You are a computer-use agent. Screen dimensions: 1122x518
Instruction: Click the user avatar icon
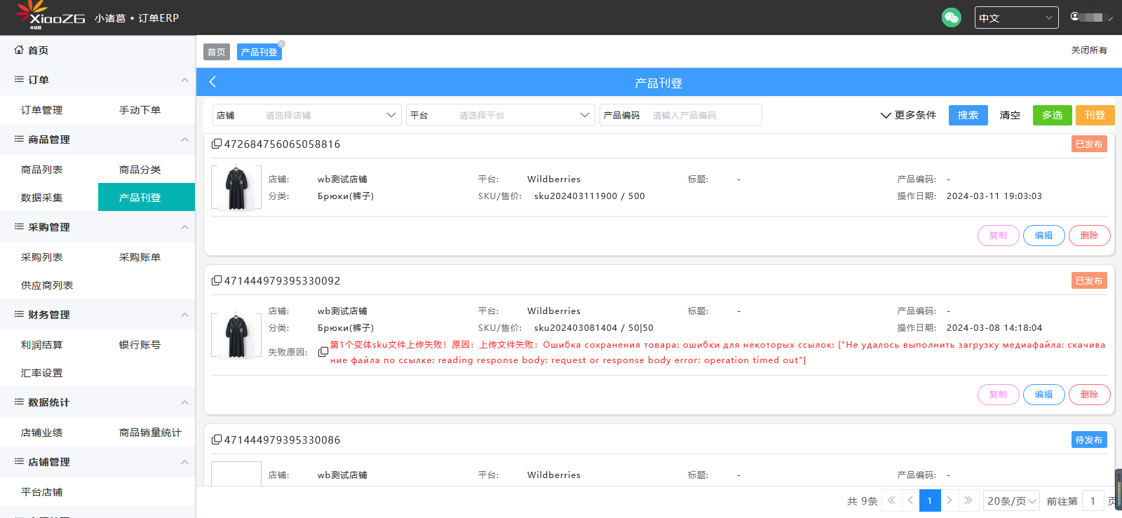click(1075, 17)
